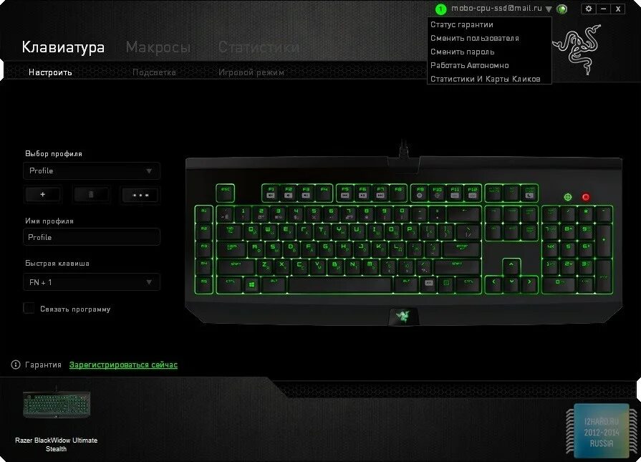Viewport: 641px width, 462px height.
Task: Switch to the Макросы tab
Action: point(158,47)
